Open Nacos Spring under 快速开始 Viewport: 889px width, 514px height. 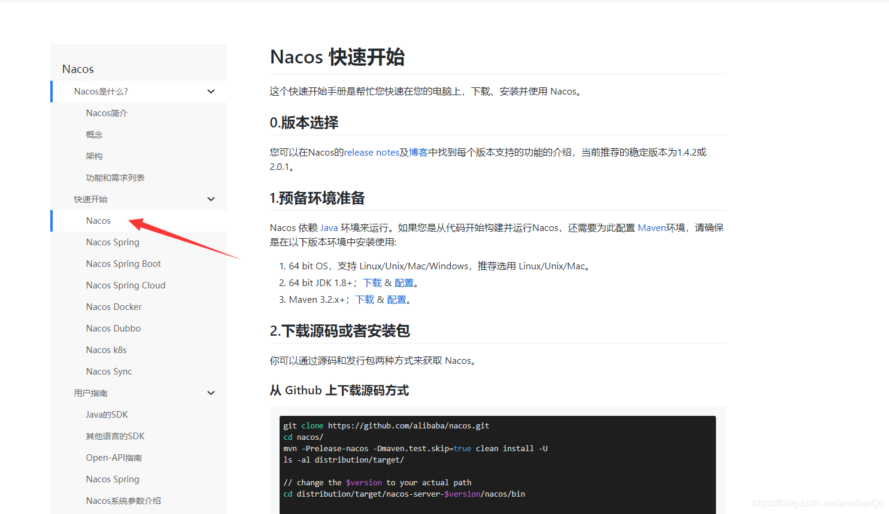point(113,242)
